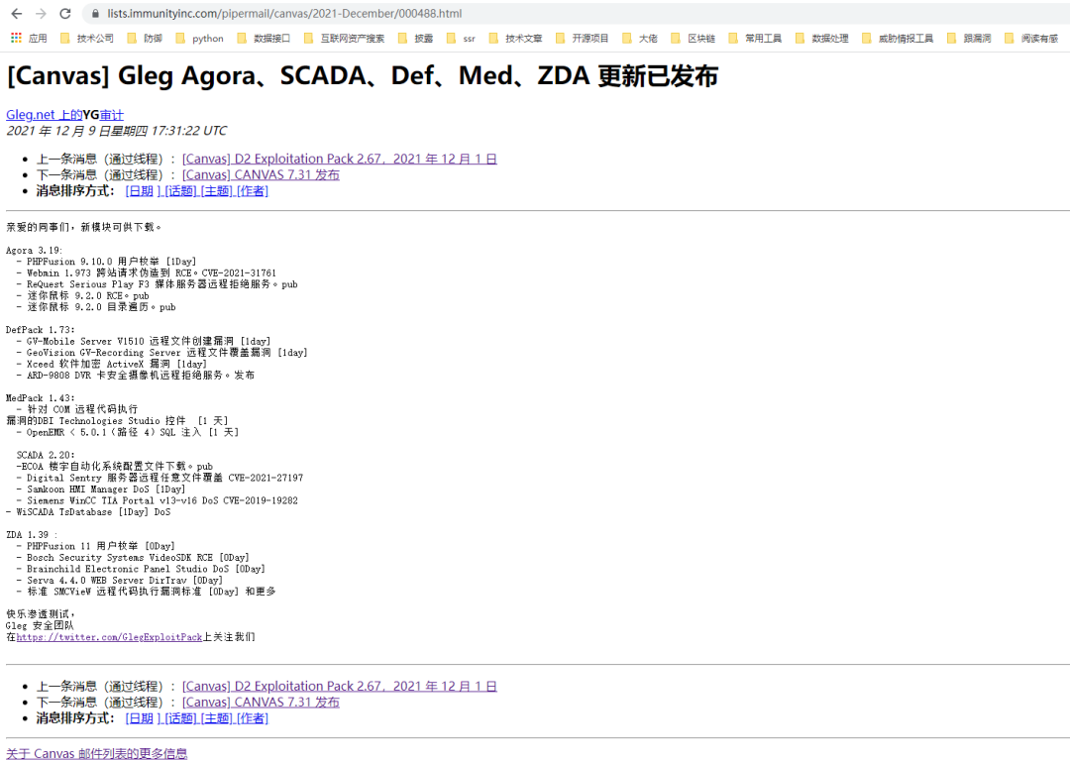Open the 区块链 bookmark folder
Viewport: 1070px width, 761px height.
(x=694, y=39)
